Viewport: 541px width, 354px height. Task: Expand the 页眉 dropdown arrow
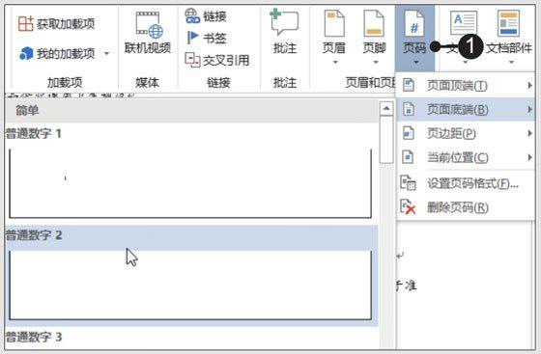click(334, 63)
